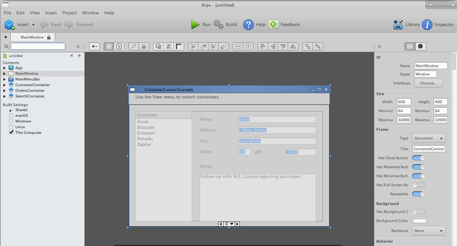The height and width of the screenshot is (246, 457).
Task: Click the lock icon on MainWindow tab
Action: (x=49, y=37)
